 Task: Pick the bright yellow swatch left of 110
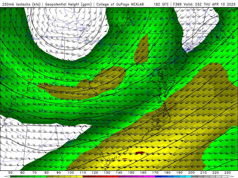click(80, 177)
